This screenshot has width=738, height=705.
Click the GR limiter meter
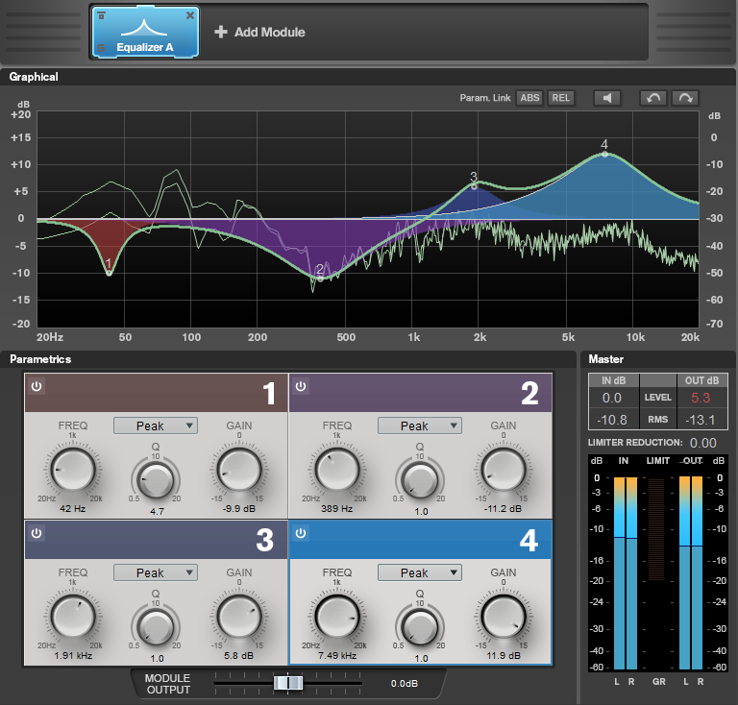656,529
